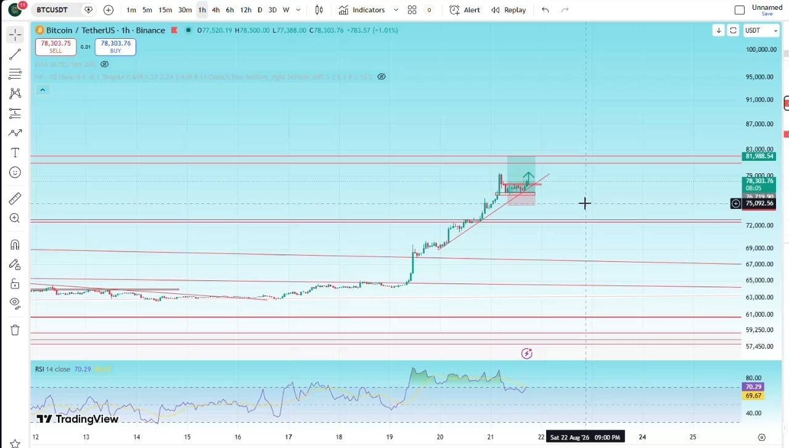Open the forecasting and measurement tool

pos(15,113)
